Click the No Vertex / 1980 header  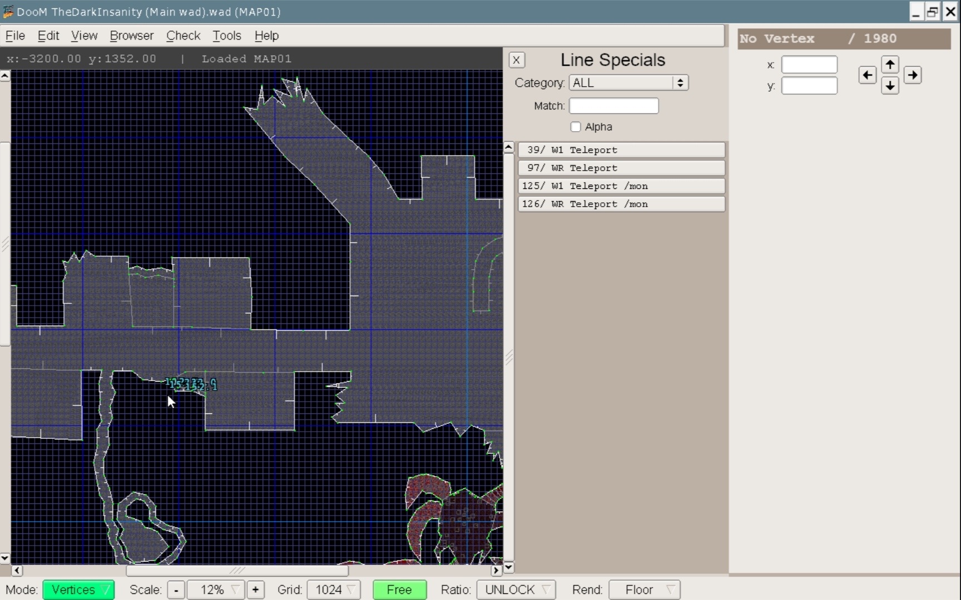click(x=844, y=38)
